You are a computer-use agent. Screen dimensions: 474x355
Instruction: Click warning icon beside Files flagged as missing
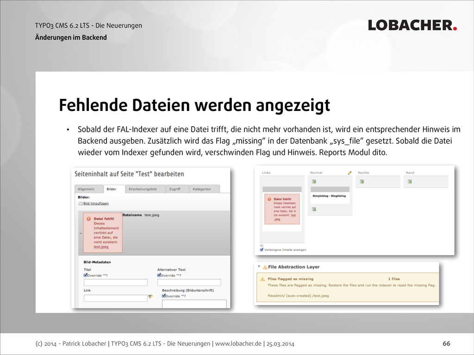(x=262, y=279)
